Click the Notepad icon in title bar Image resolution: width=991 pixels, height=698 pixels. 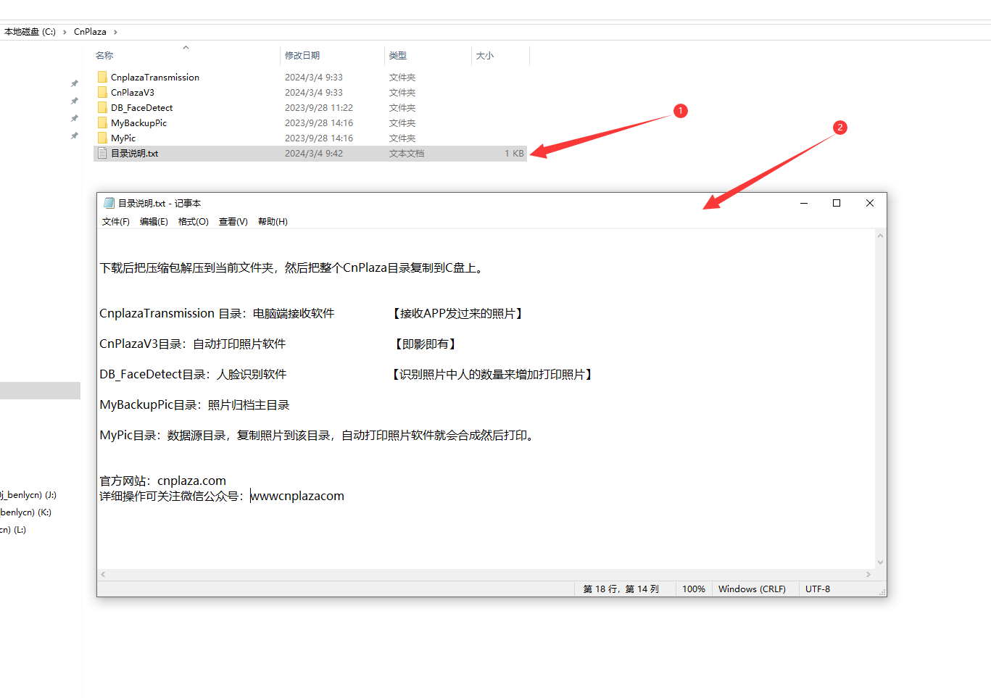point(109,203)
